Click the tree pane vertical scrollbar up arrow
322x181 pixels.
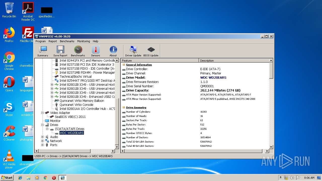pyautogui.click(x=117, y=61)
